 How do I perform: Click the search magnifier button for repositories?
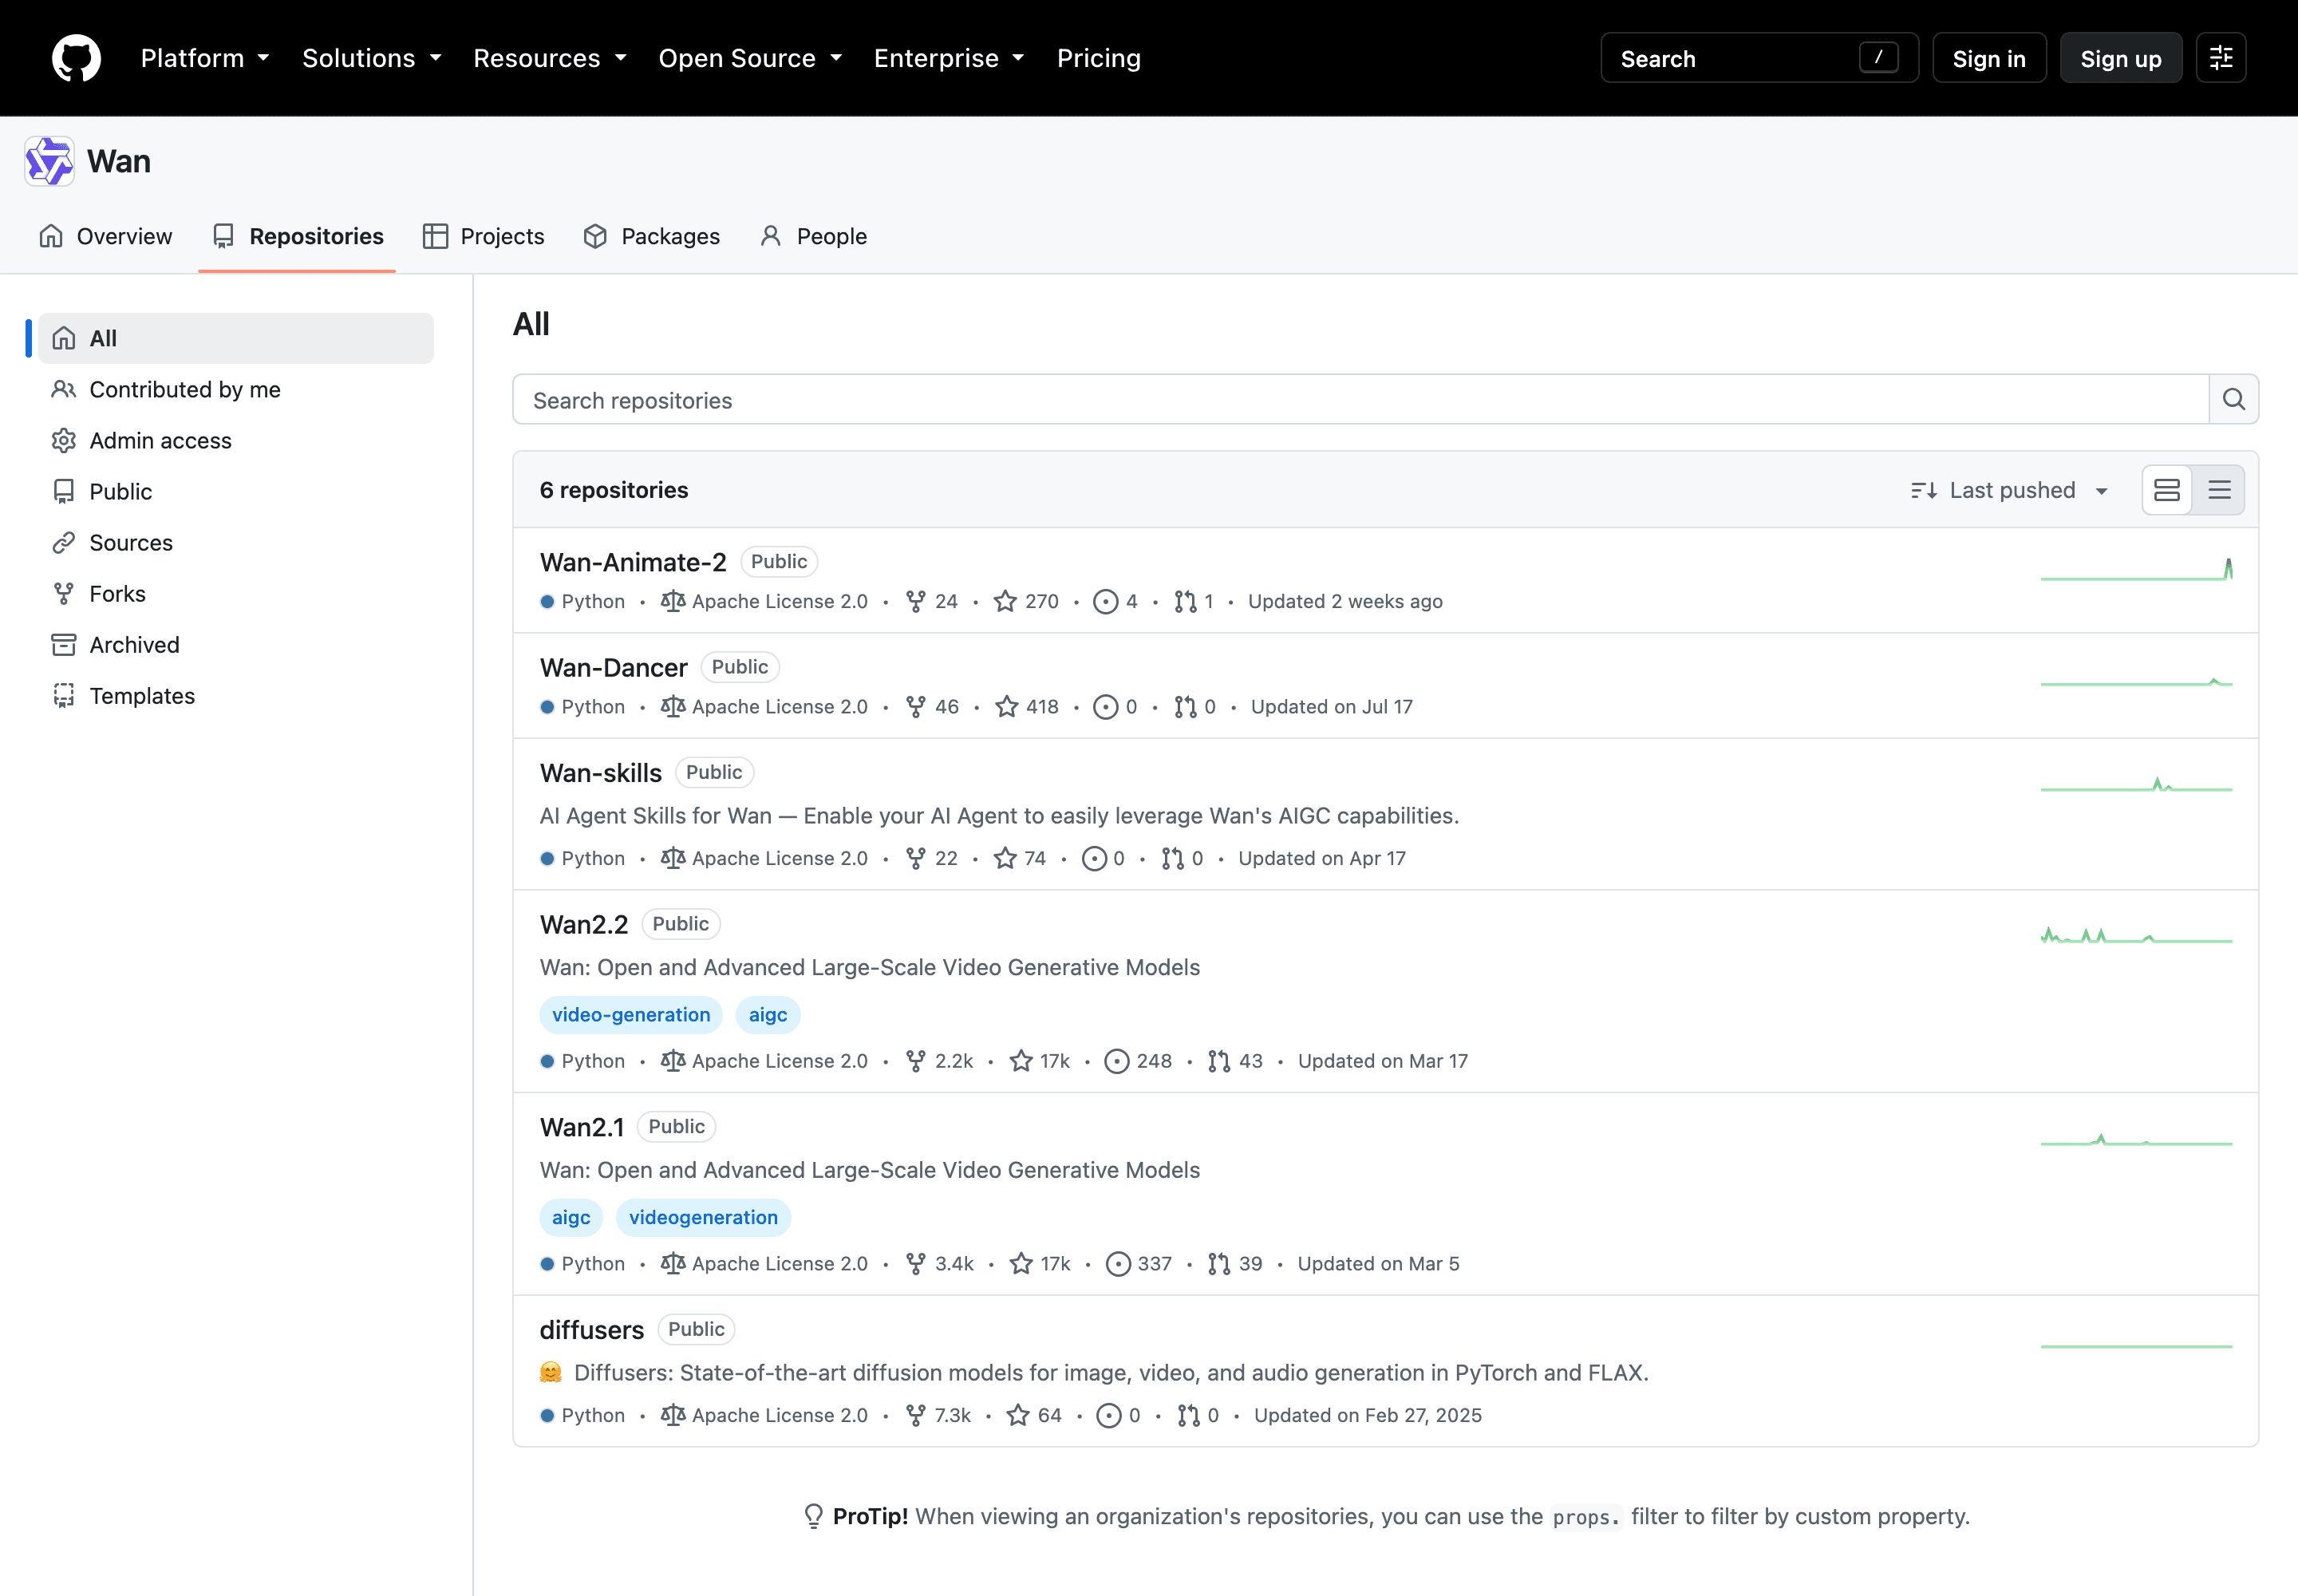[x=2233, y=400]
